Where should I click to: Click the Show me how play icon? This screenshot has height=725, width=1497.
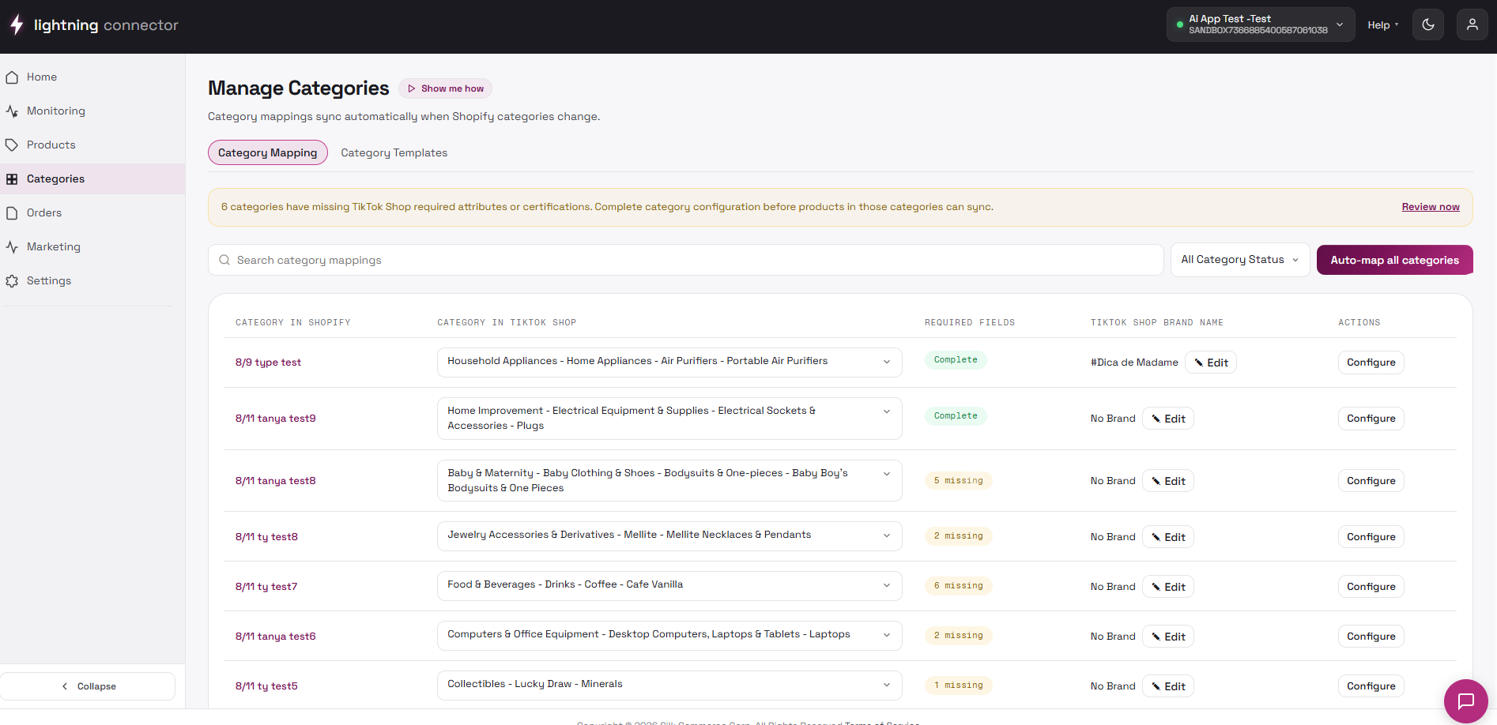tap(411, 88)
